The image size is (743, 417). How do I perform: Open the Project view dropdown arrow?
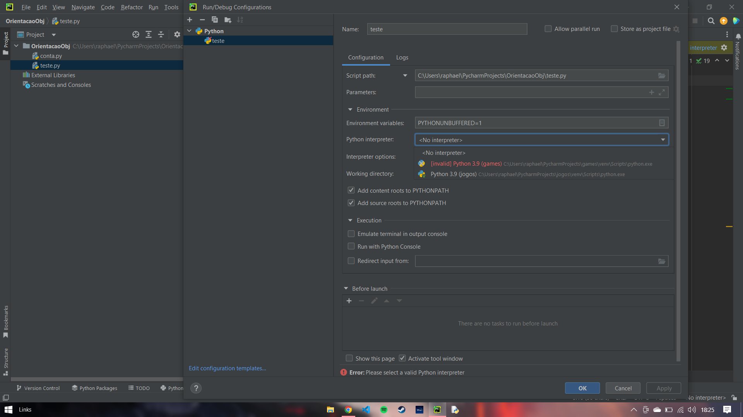[54, 35]
